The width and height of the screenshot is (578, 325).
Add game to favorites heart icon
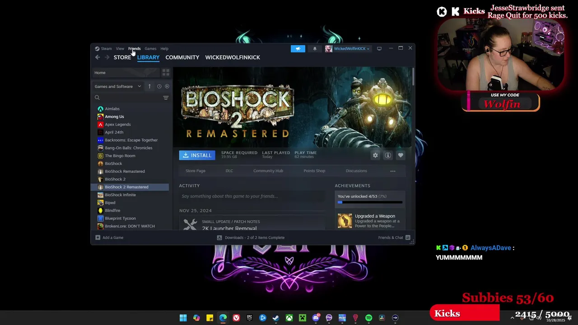[401, 155]
